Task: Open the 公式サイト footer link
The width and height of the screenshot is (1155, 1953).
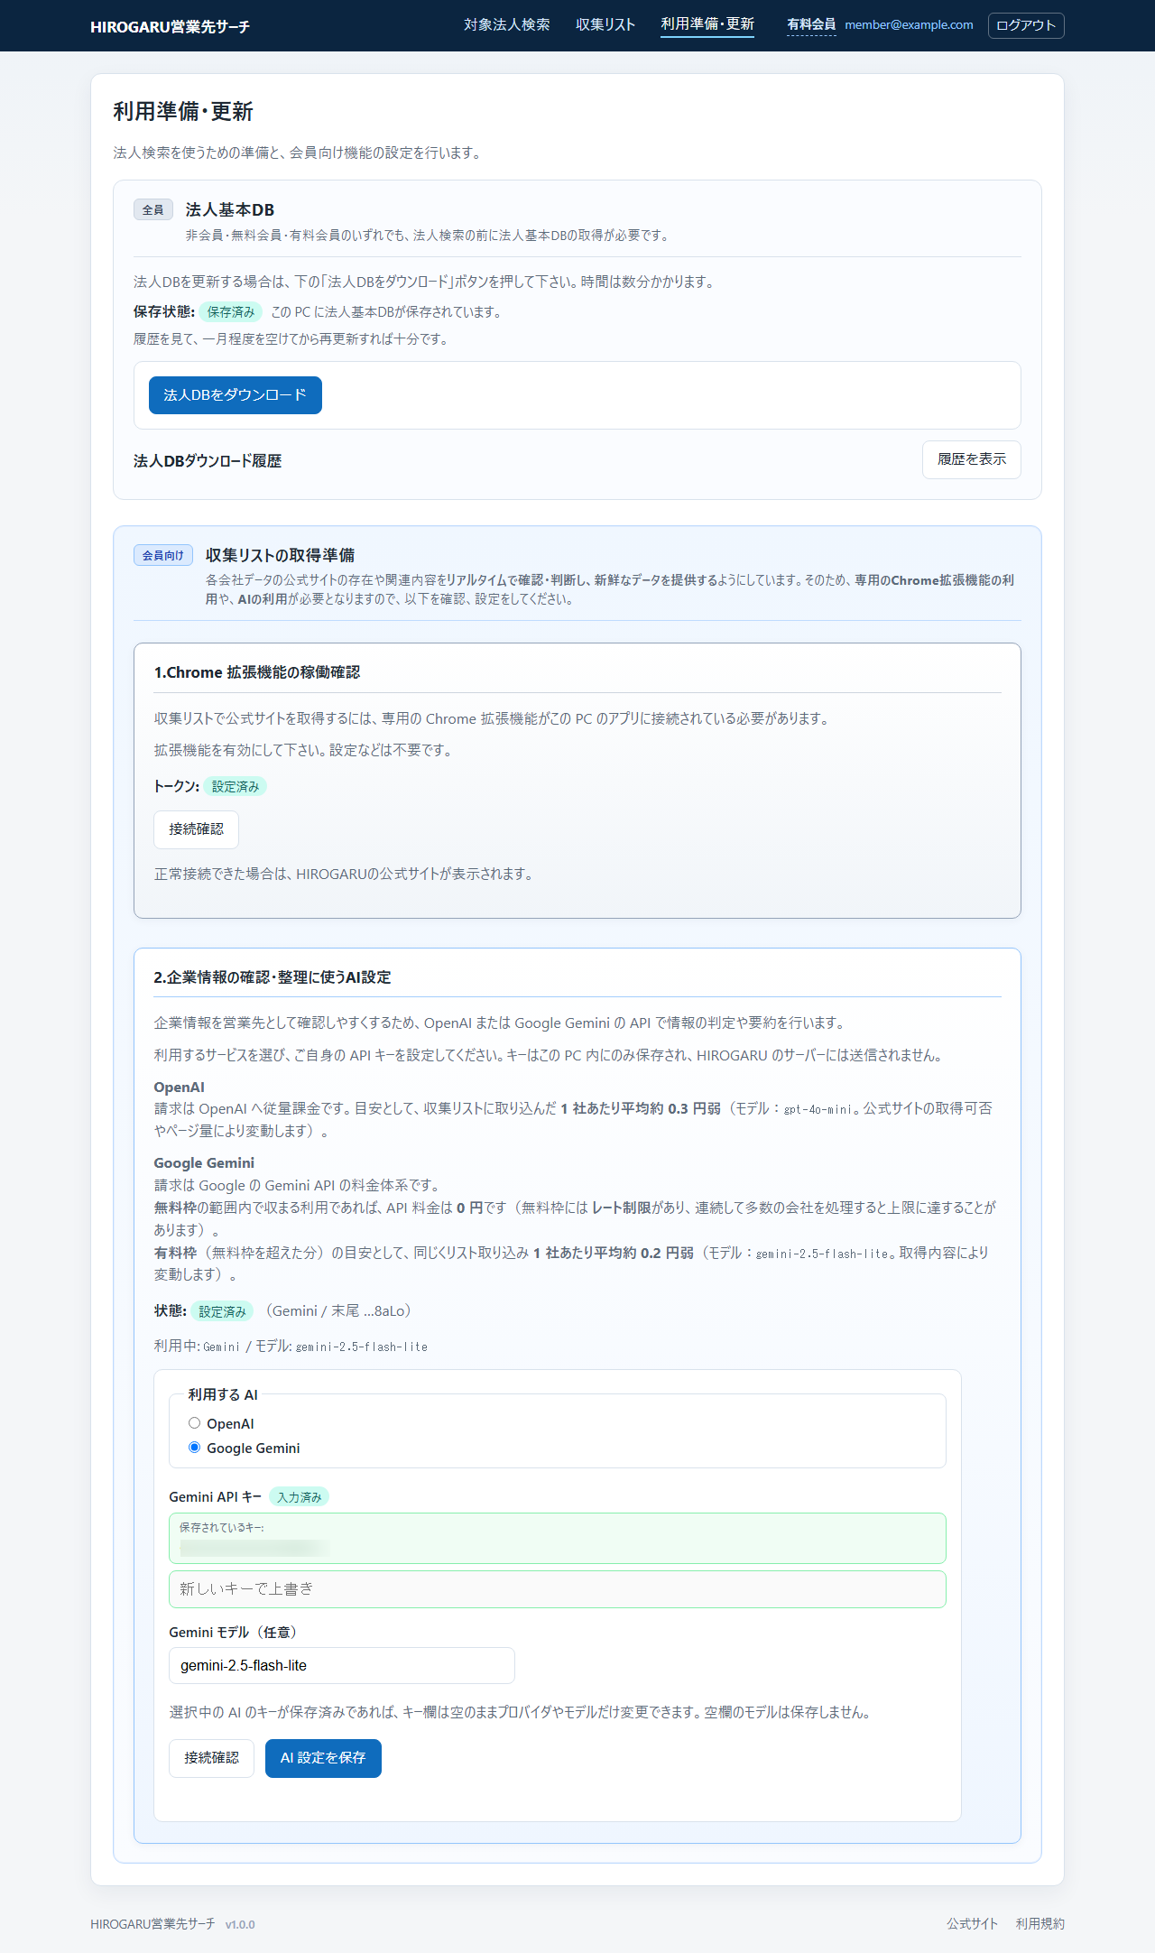Action: click(x=972, y=1924)
